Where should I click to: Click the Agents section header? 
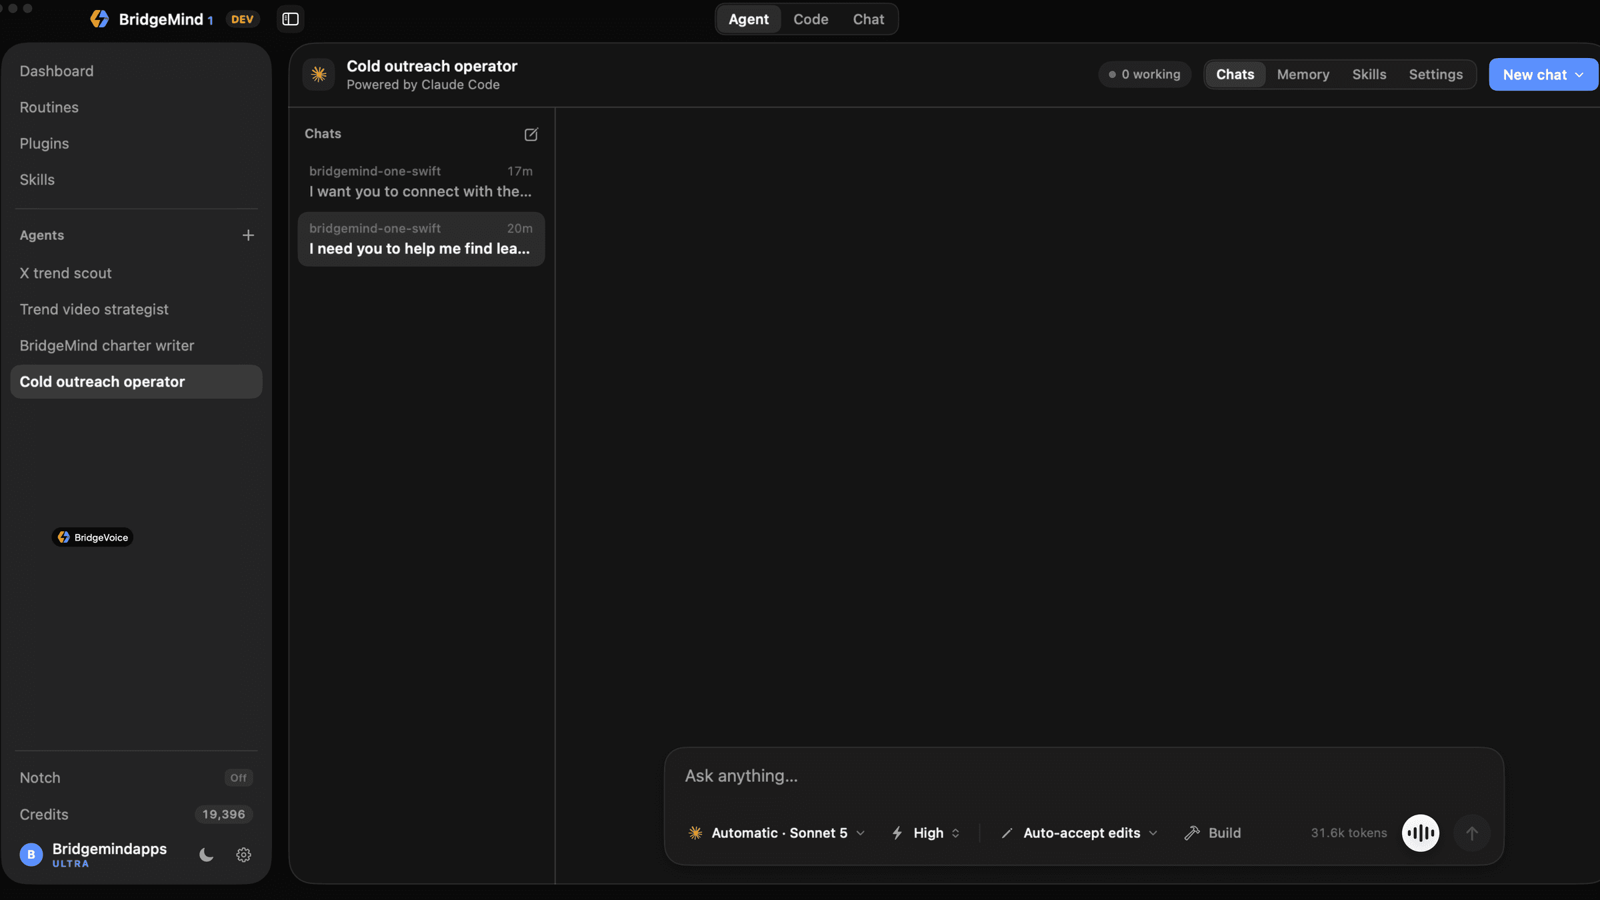tap(42, 235)
